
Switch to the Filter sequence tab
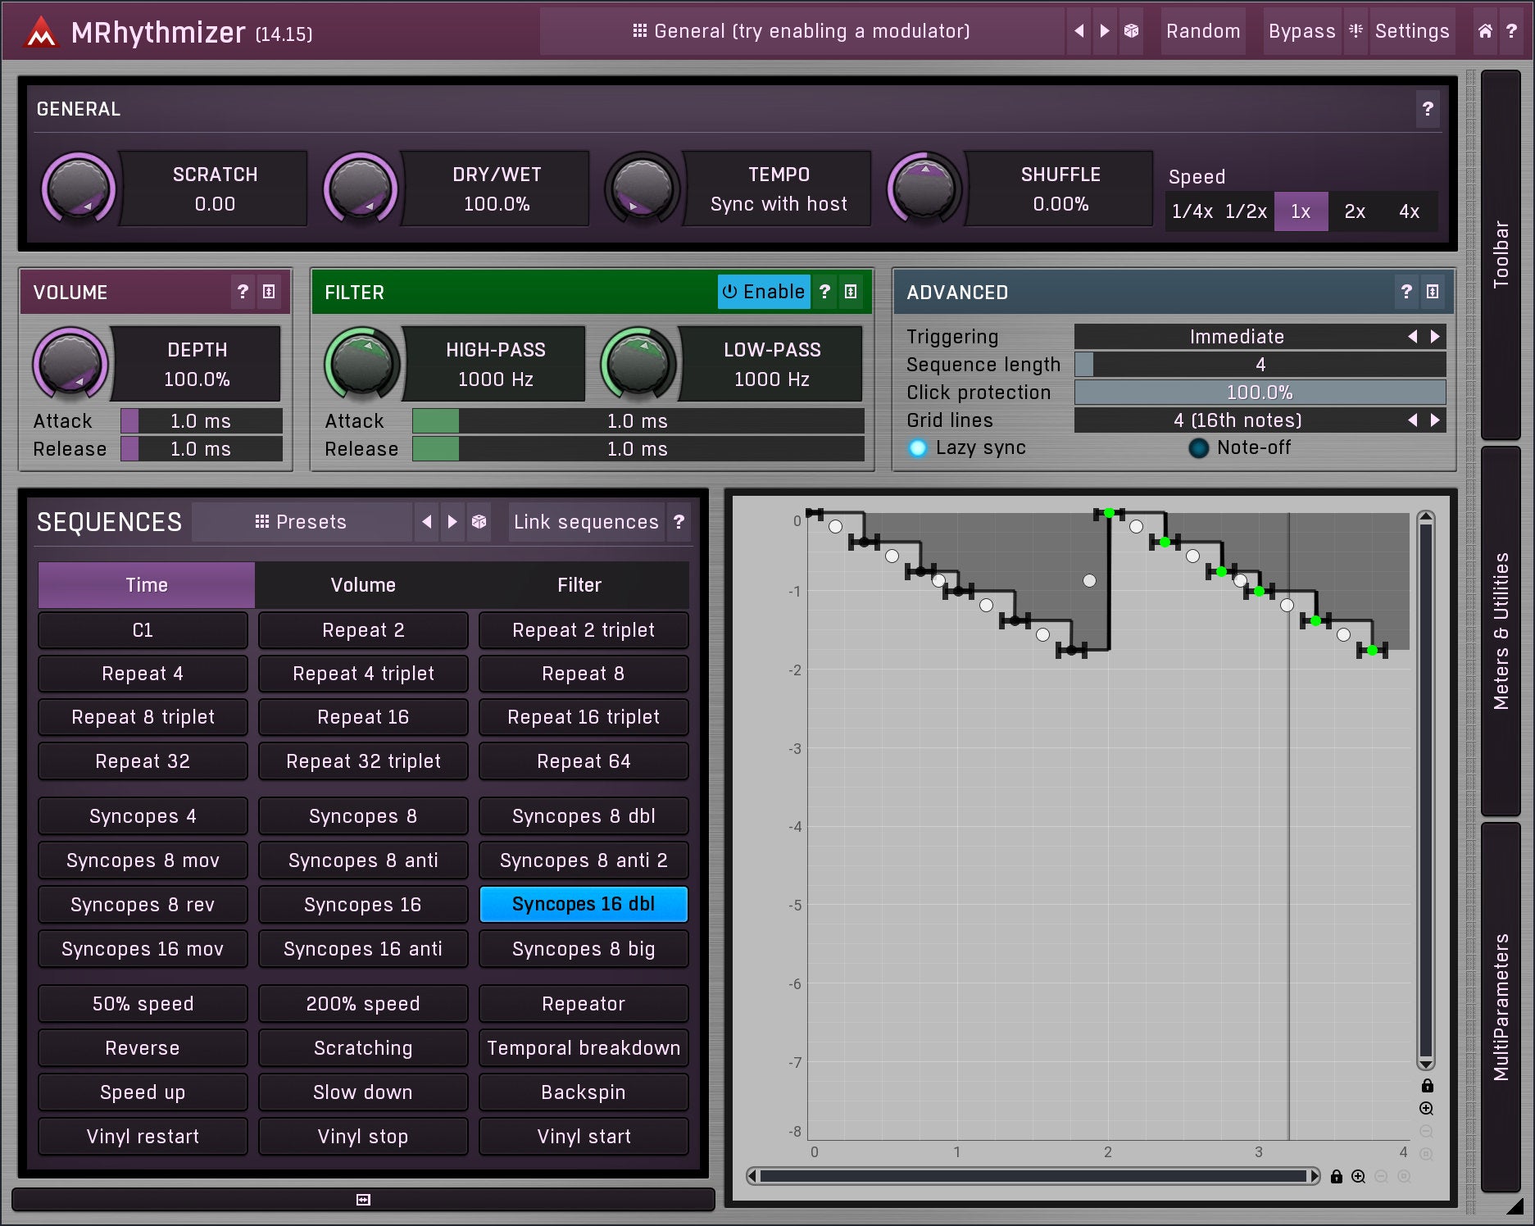click(579, 585)
